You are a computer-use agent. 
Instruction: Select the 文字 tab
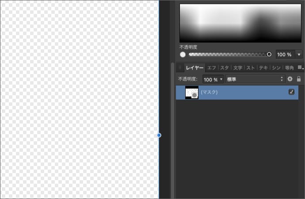[x=237, y=68]
